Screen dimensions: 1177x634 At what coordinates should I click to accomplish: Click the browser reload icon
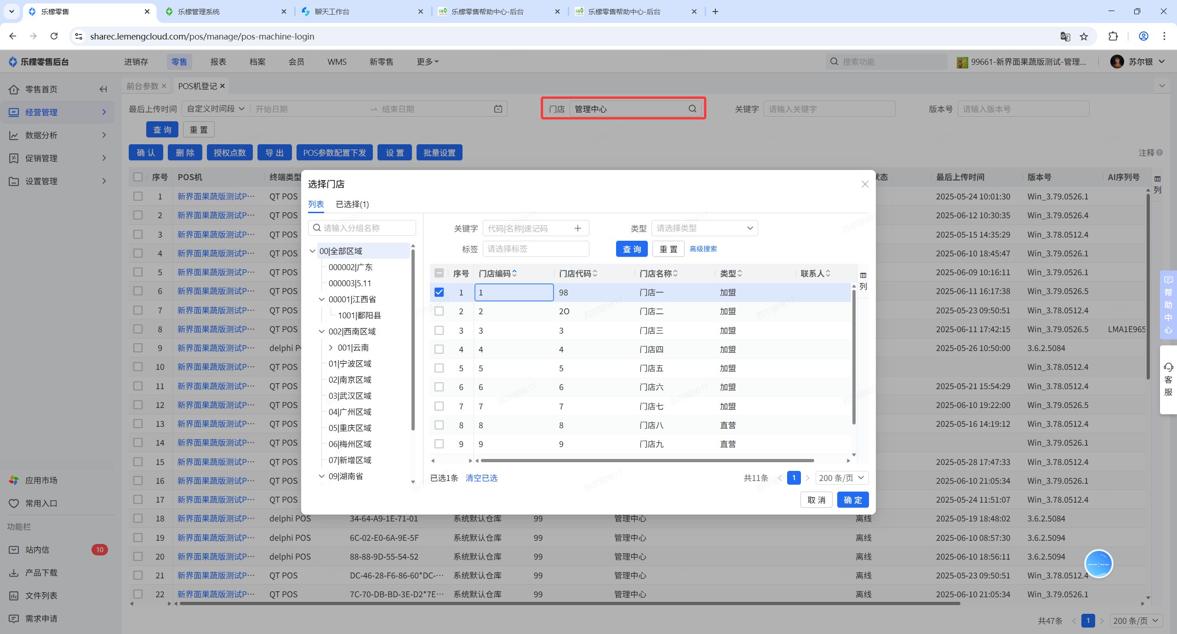click(54, 36)
